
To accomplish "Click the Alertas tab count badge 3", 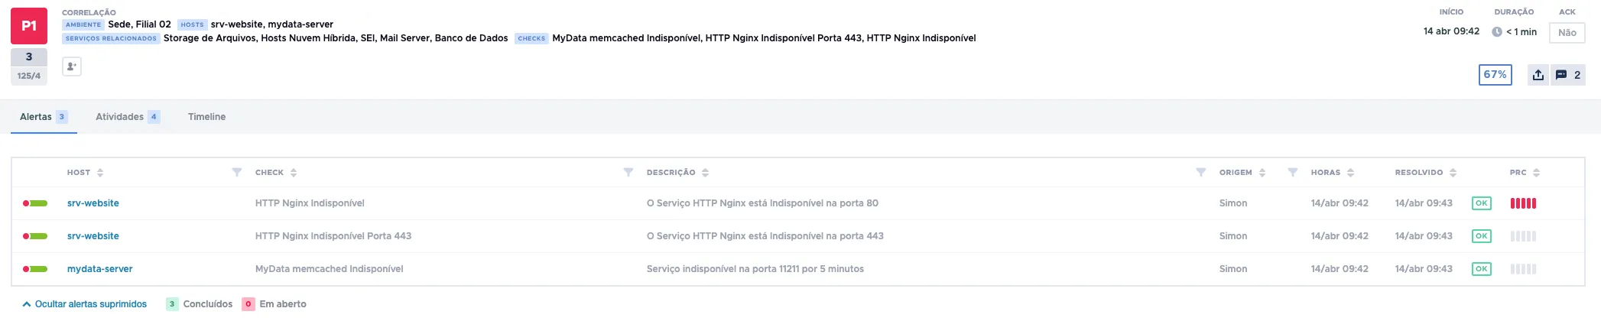I will click(x=62, y=117).
